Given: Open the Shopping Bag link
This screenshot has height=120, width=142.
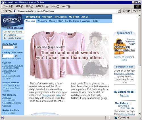Looking at the screenshot, I should point(33,17).
